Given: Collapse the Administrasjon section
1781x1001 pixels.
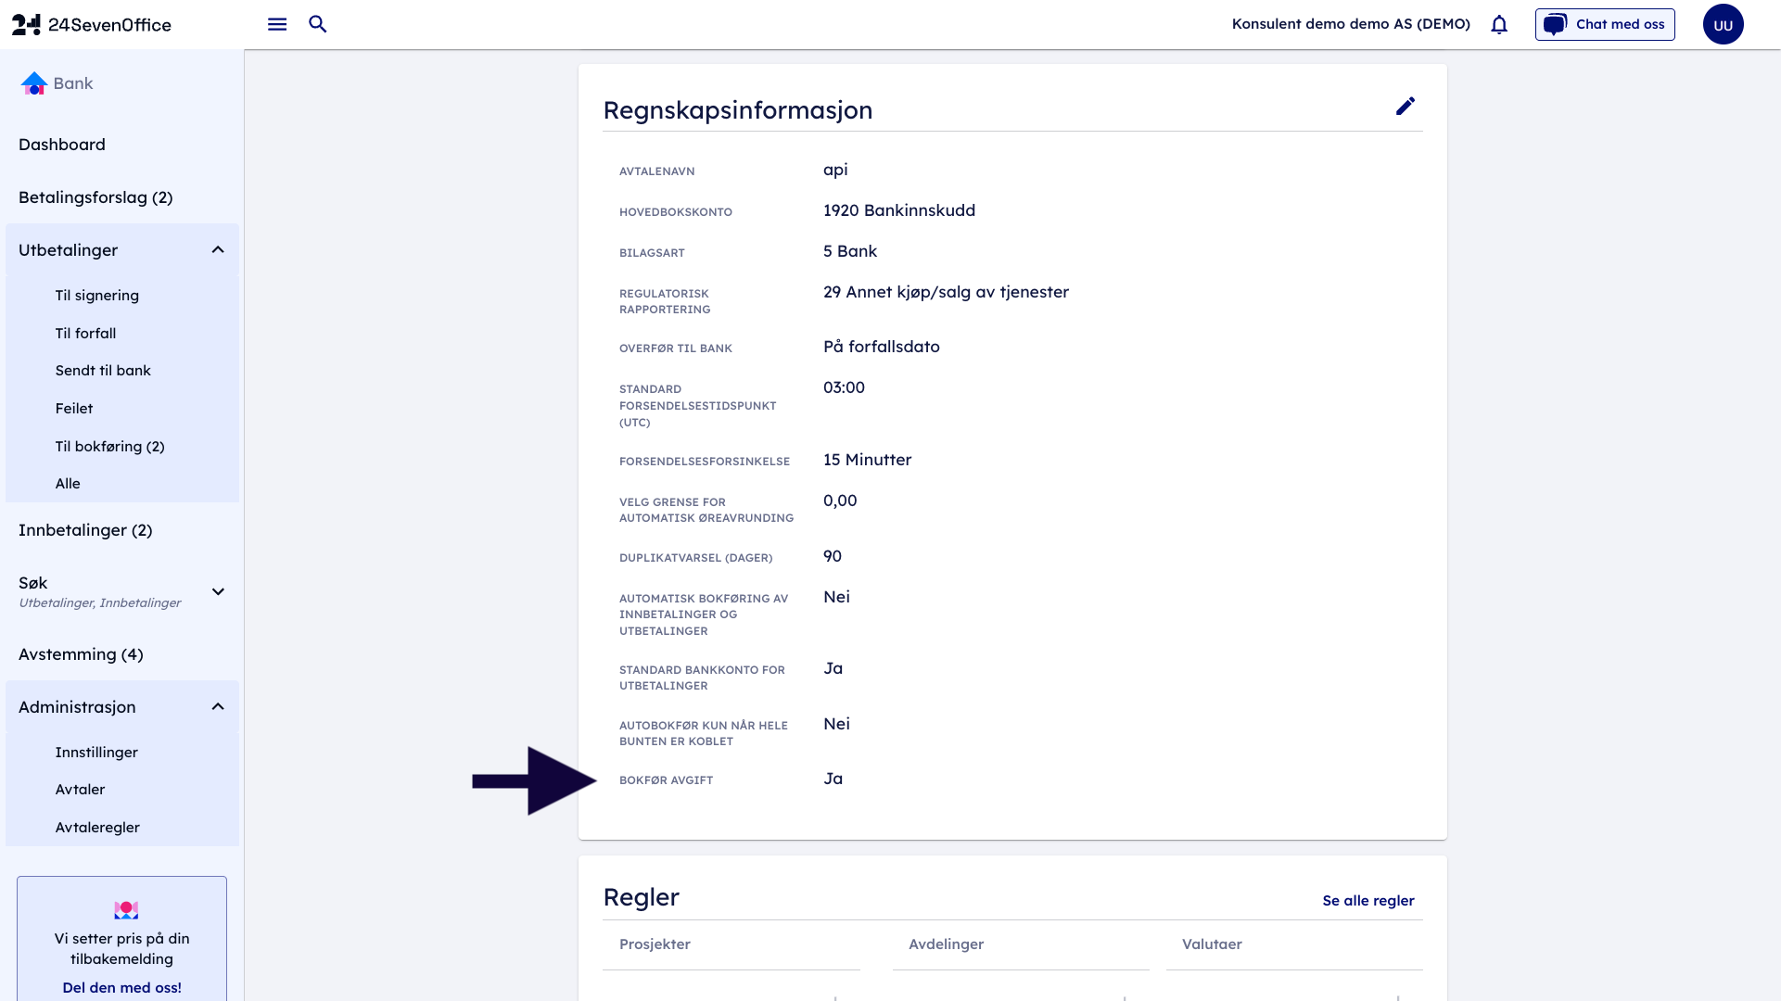Looking at the screenshot, I should [218, 707].
